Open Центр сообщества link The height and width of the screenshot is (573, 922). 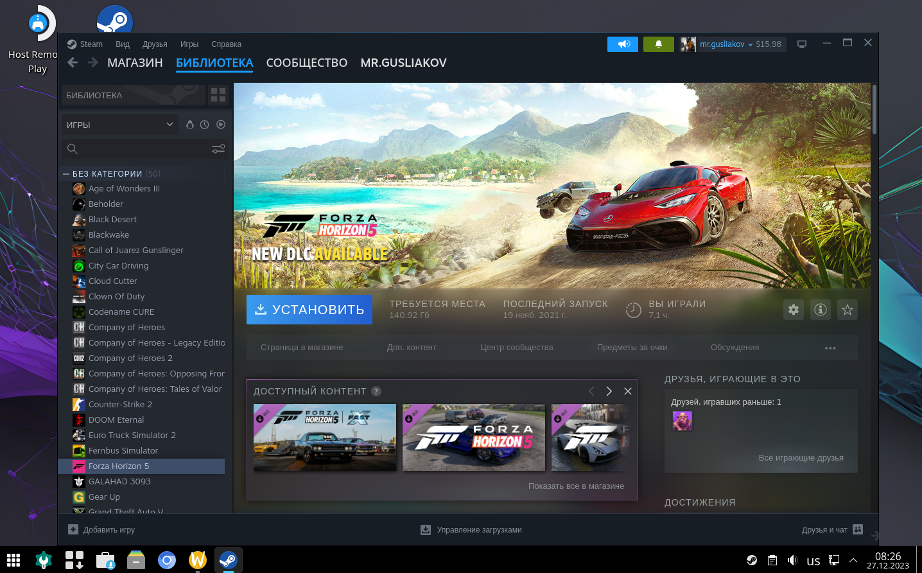click(x=517, y=348)
